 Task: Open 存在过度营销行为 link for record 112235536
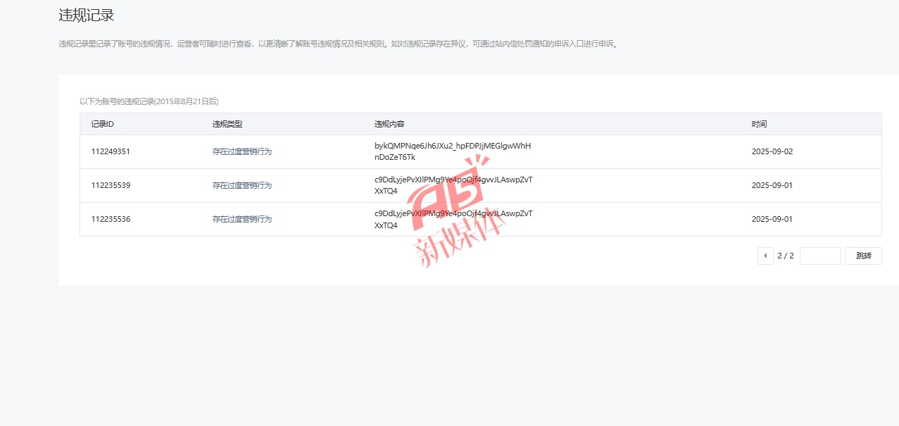(x=242, y=220)
